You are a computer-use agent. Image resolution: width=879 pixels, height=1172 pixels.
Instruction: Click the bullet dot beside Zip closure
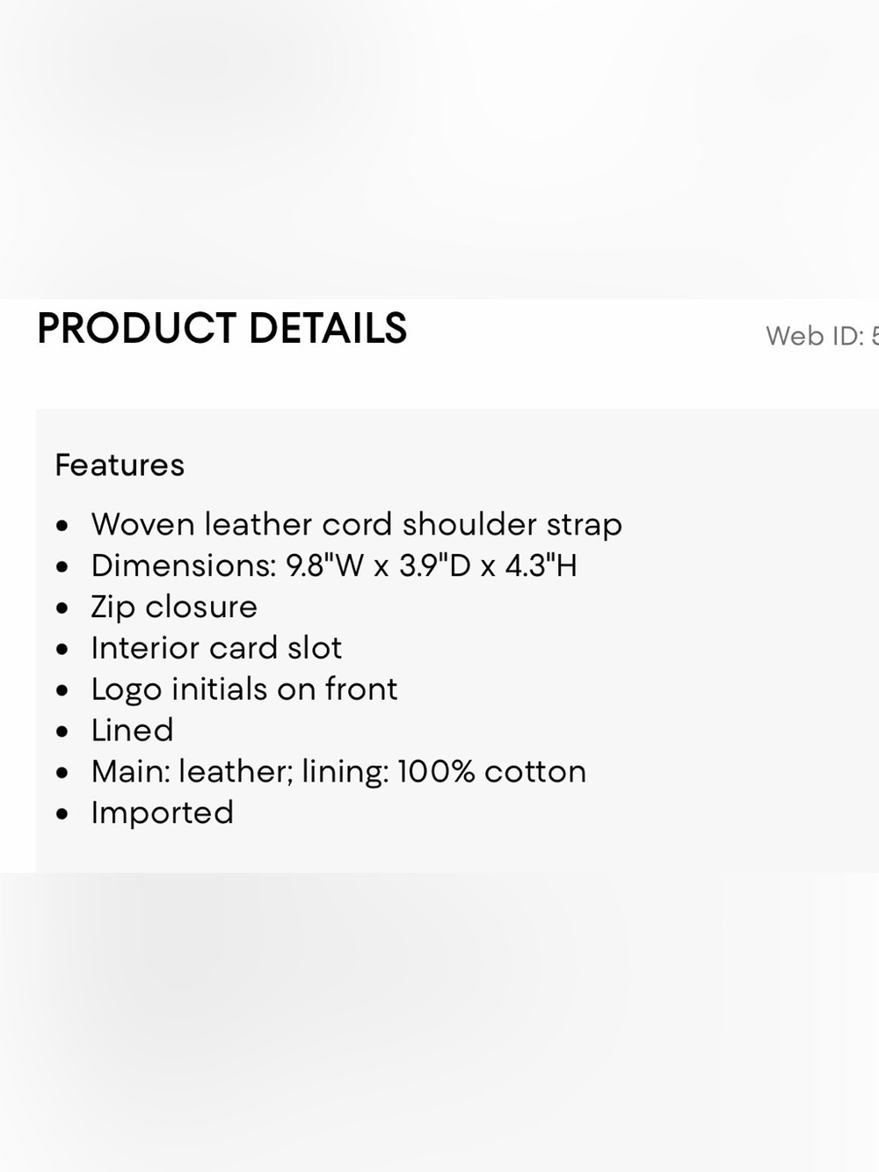62,609
